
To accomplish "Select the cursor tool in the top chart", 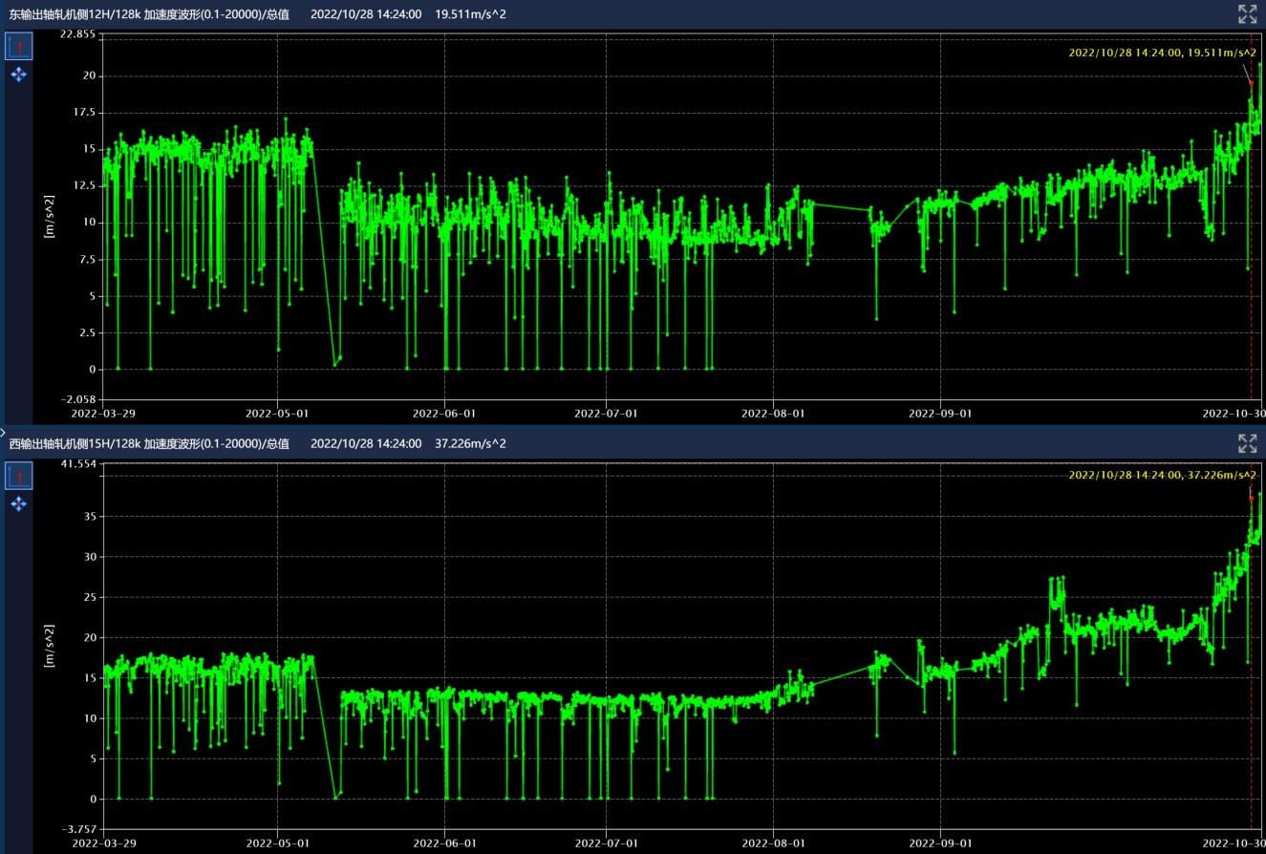I will 19,46.
